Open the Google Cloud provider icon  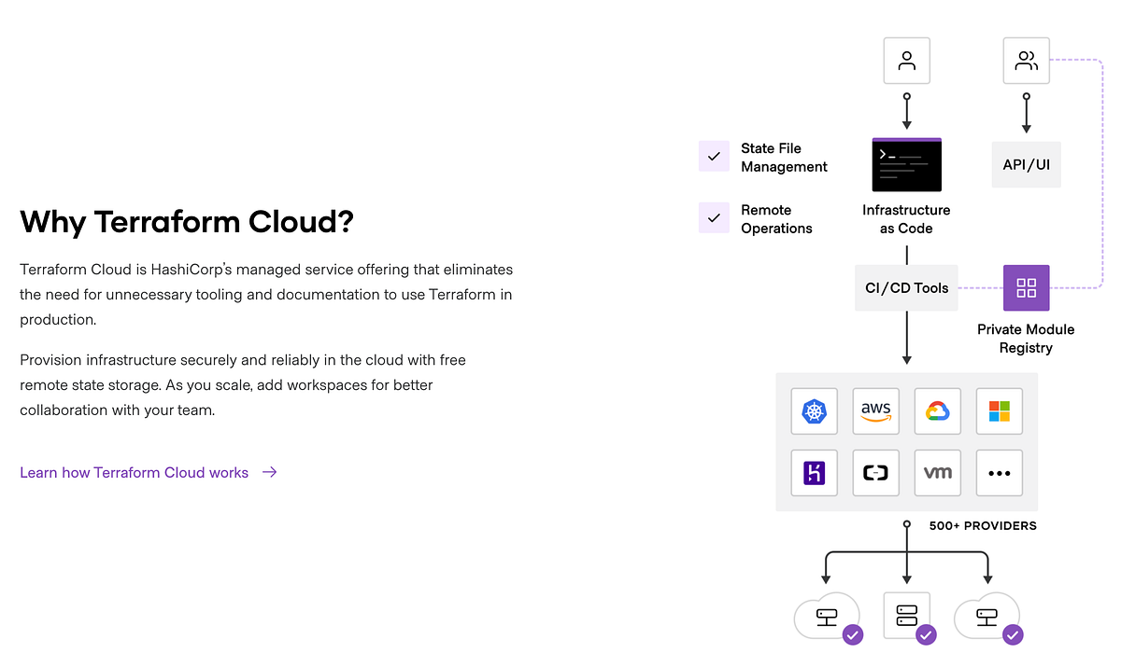(937, 411)
